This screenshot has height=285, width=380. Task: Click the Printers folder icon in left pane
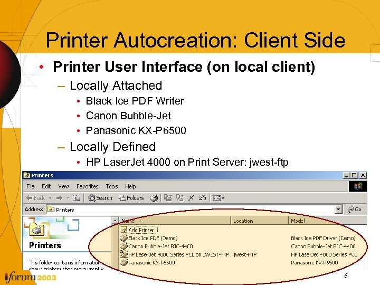(x=36, y=229)
